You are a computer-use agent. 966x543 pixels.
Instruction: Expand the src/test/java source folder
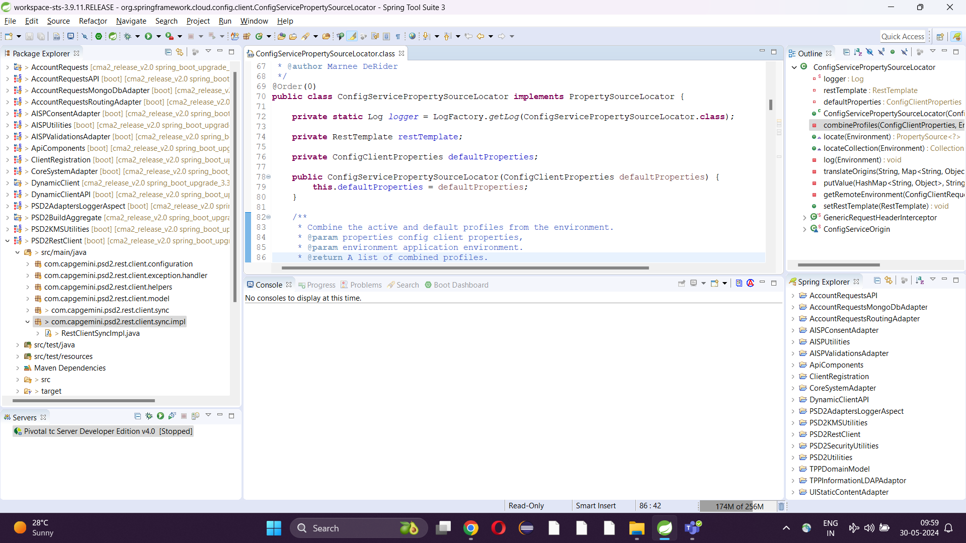(18, 344)
